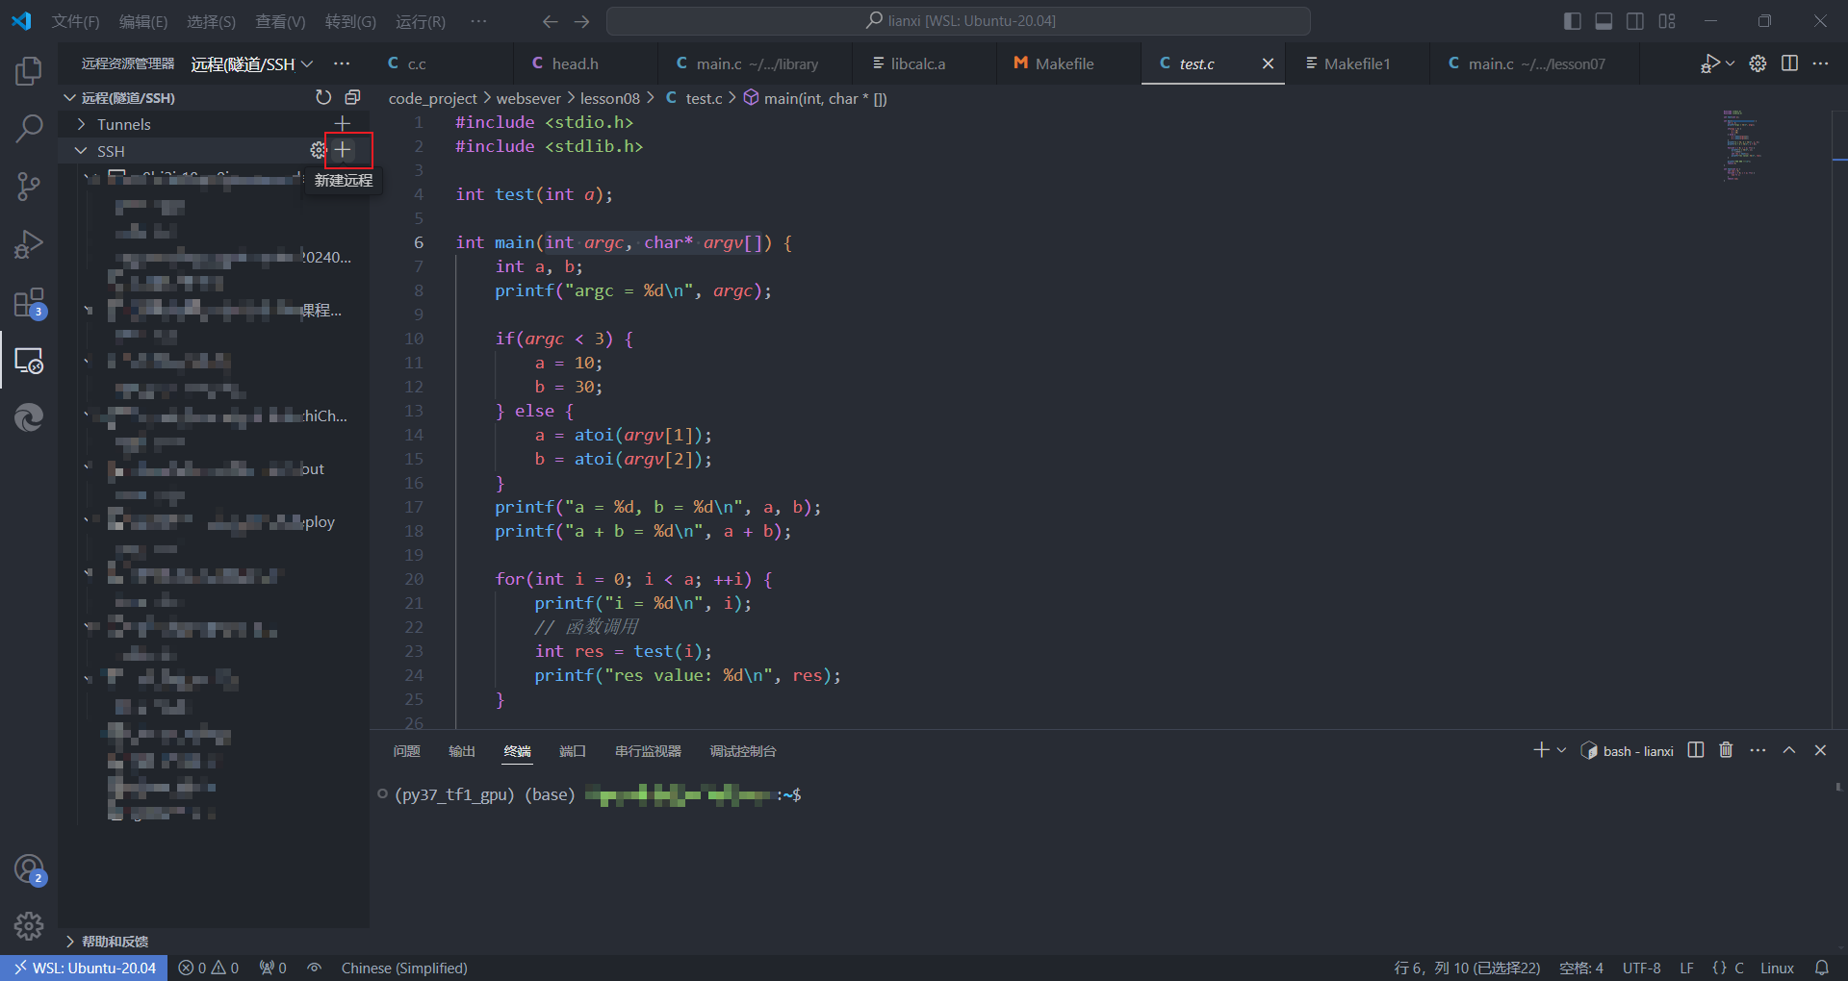1848x981 pixels.
Task: Open the remote type dropdown 远程(隧道/SSH)
Action: (252, 63)
